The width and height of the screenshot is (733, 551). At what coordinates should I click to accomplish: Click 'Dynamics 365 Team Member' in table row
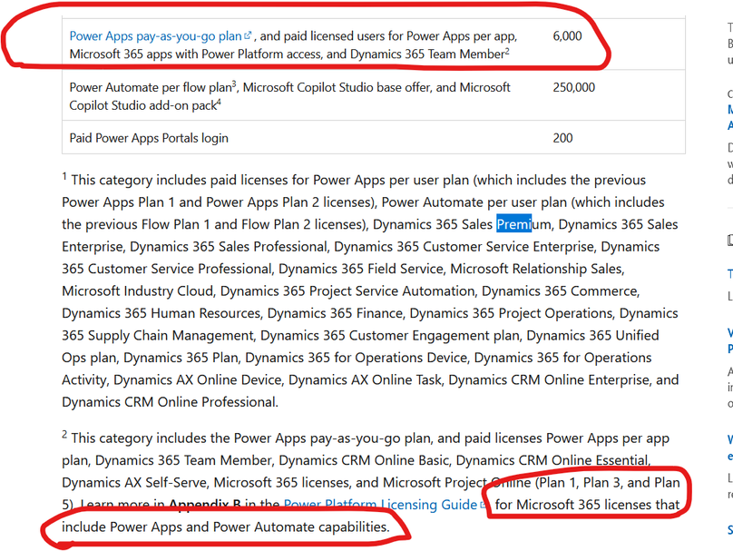[x=427, y=54]
